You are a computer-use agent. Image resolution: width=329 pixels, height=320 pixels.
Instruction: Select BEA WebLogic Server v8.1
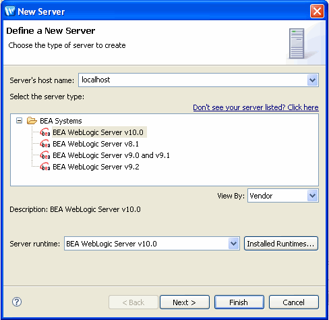tap(96, 144)
